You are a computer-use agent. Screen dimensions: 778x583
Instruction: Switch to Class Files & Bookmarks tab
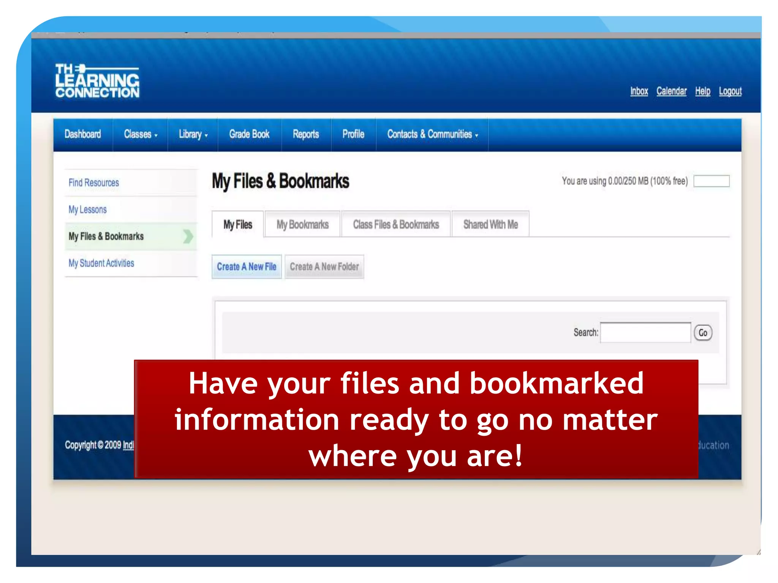[396, 224]
